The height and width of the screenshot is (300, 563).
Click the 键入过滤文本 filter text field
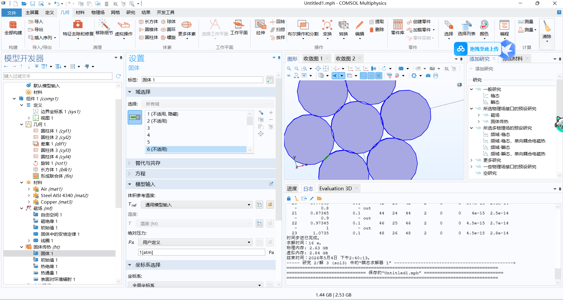[x=58, y=76]
